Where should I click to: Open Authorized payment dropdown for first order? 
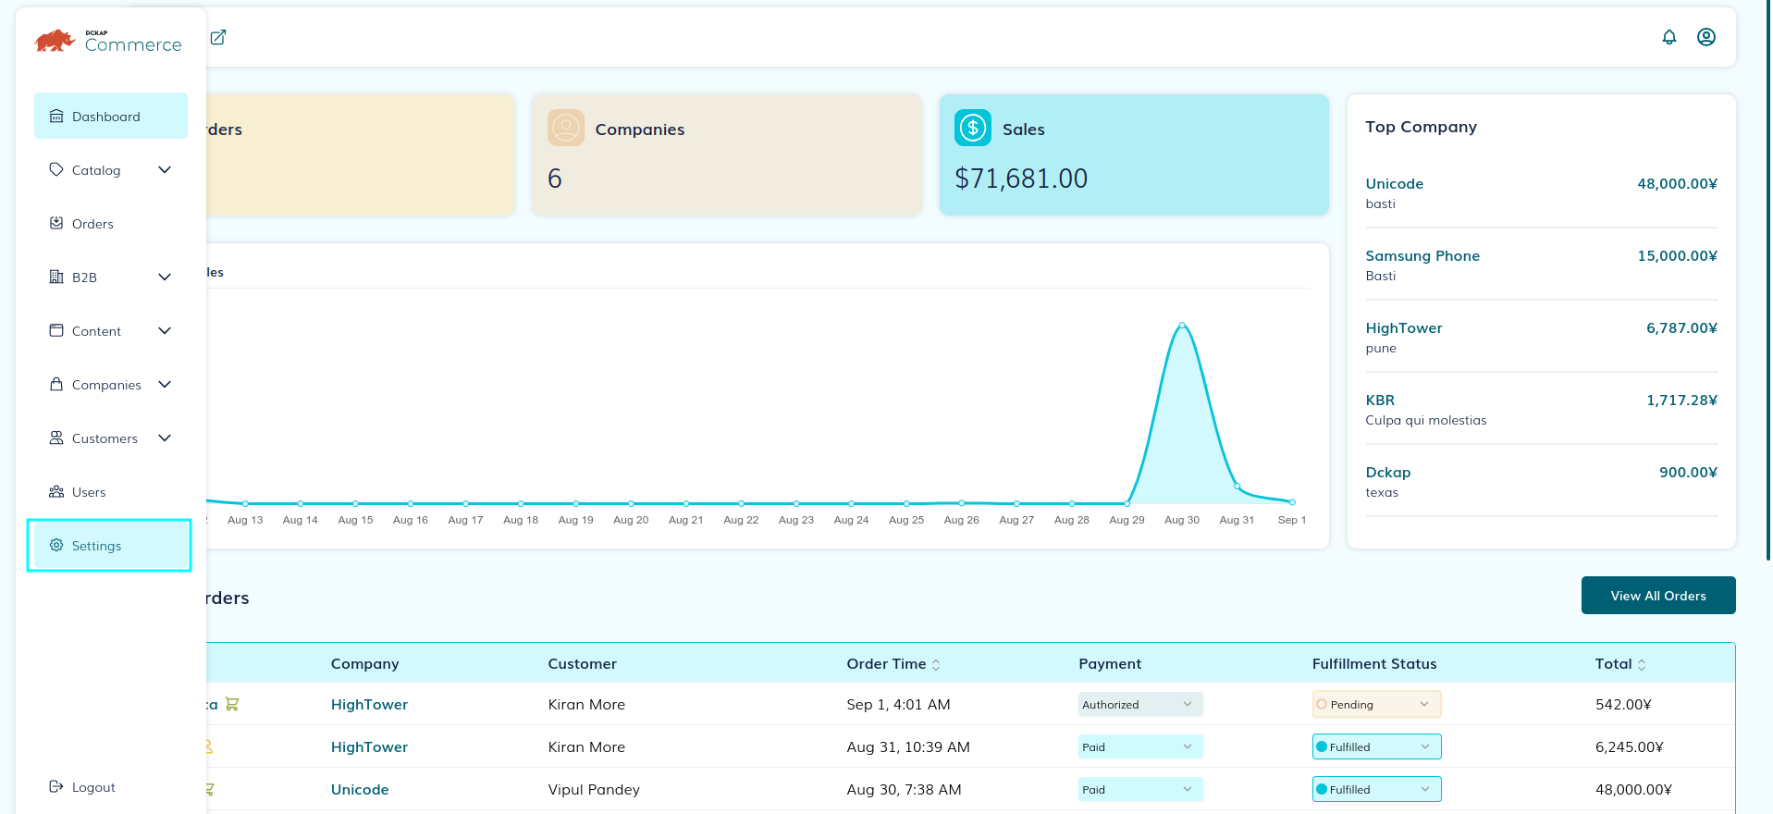coord(1139,705)
